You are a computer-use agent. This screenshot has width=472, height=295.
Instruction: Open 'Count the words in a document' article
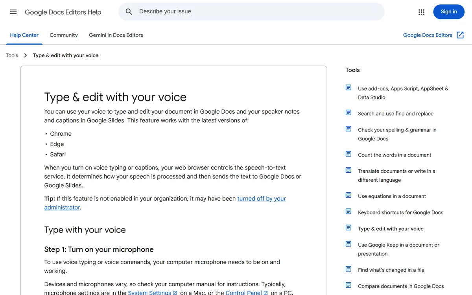(395, 155)
